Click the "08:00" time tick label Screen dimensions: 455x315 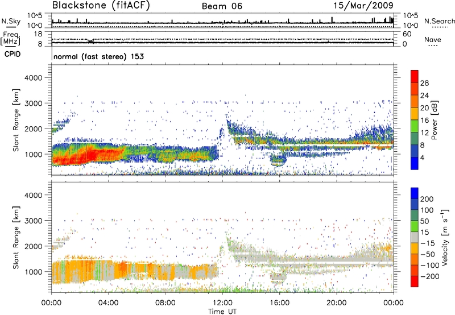pyautogui.click(x=166, y=303)
